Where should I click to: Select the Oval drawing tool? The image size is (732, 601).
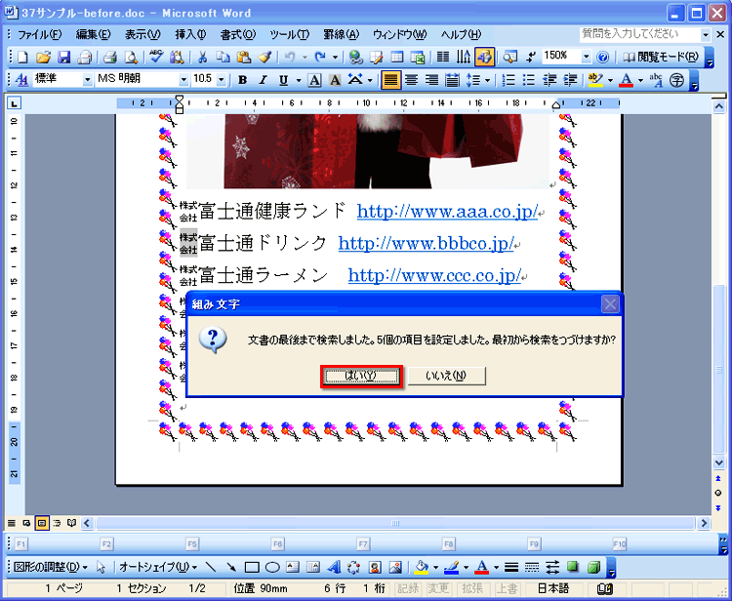(x=272, y=568)
